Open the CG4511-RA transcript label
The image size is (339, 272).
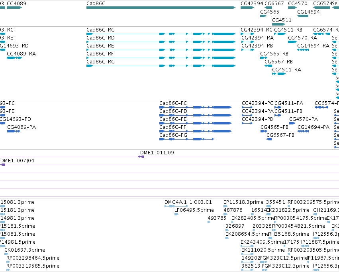click(x=287, y=70)
